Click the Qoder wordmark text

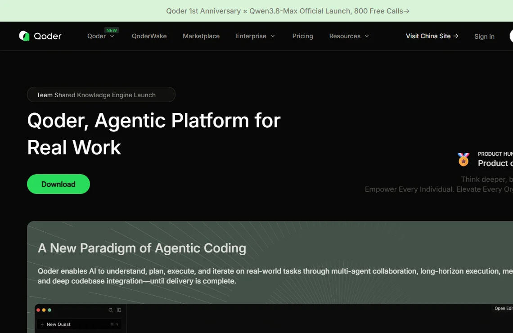(48, 36)
